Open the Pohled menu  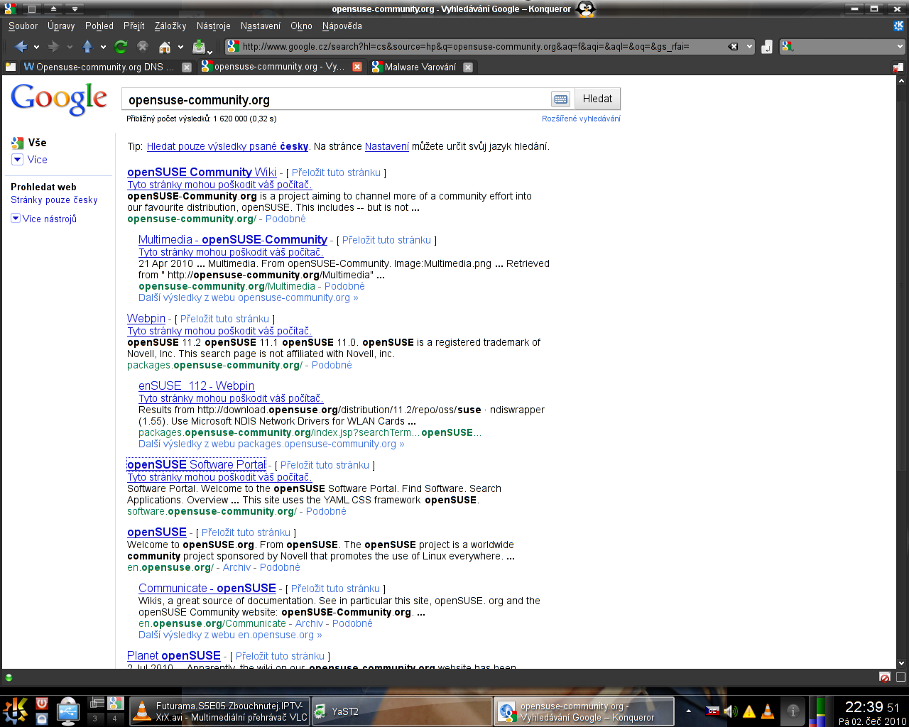[99, 26]
